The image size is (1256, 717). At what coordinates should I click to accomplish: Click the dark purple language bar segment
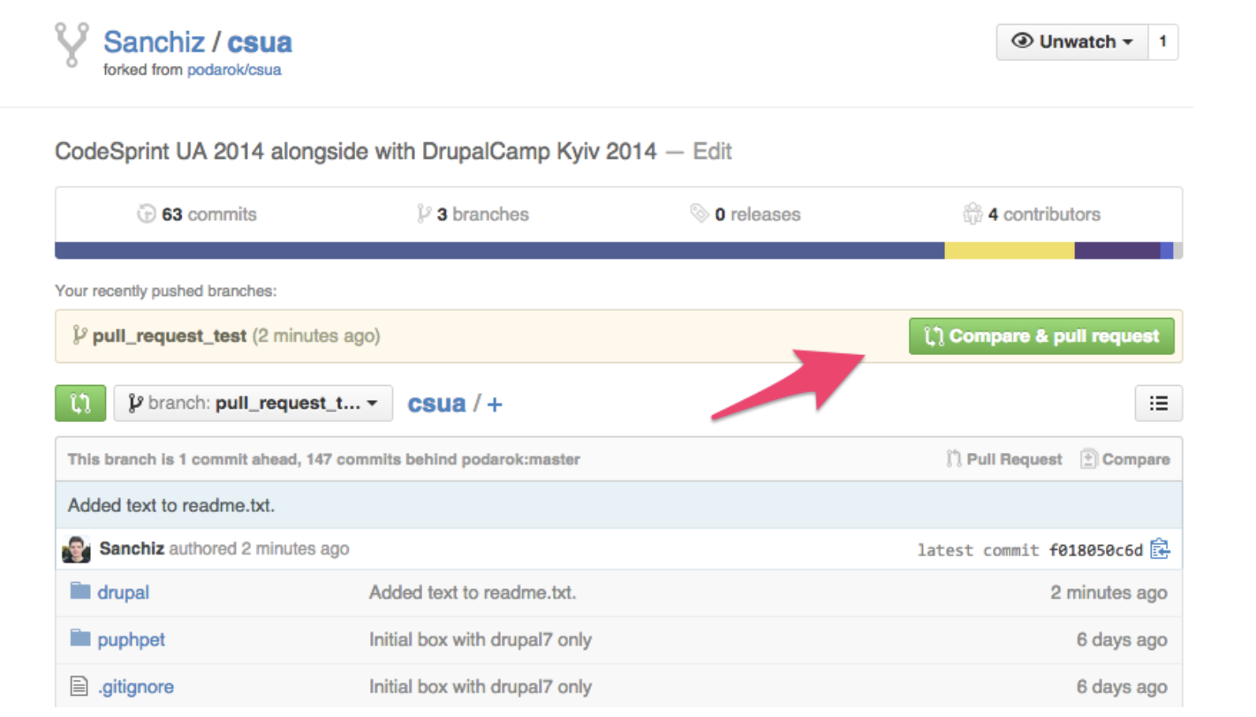(1117, 251)
